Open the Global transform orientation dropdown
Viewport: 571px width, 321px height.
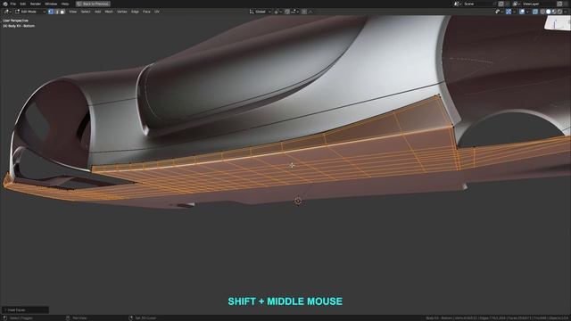260,12
